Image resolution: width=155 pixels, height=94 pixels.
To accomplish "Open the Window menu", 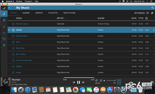I will pos(19,1).
